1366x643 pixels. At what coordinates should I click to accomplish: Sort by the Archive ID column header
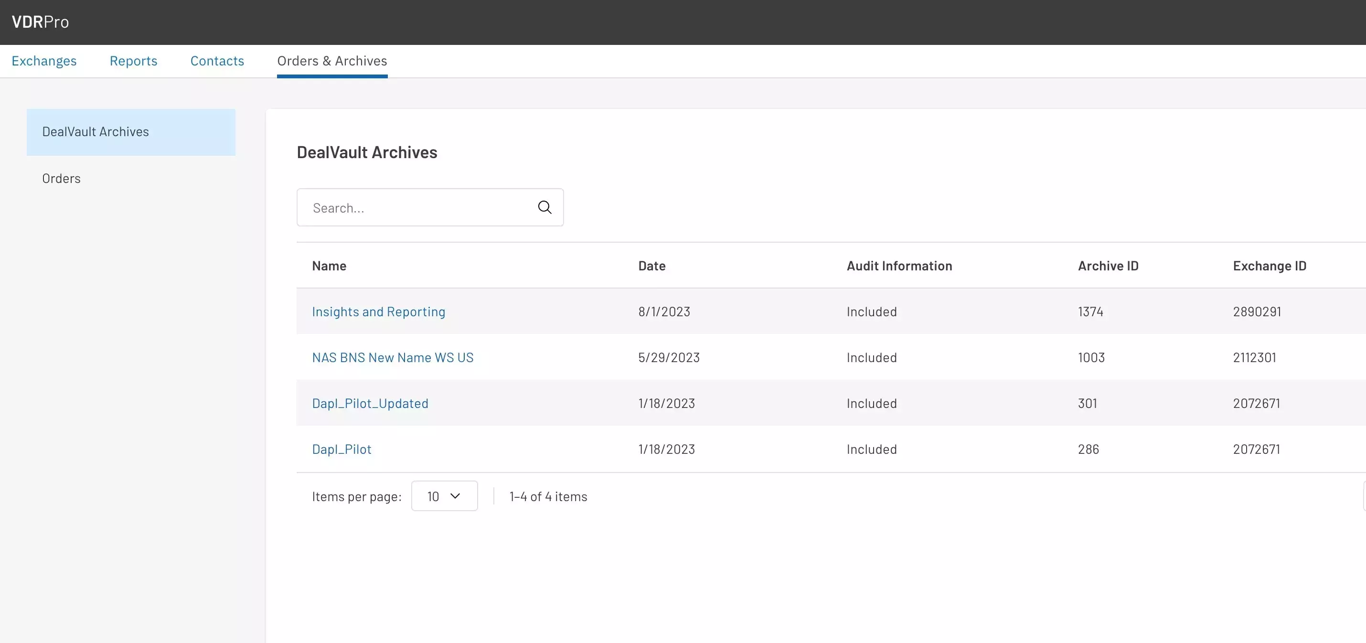(x=1108, y=266)
